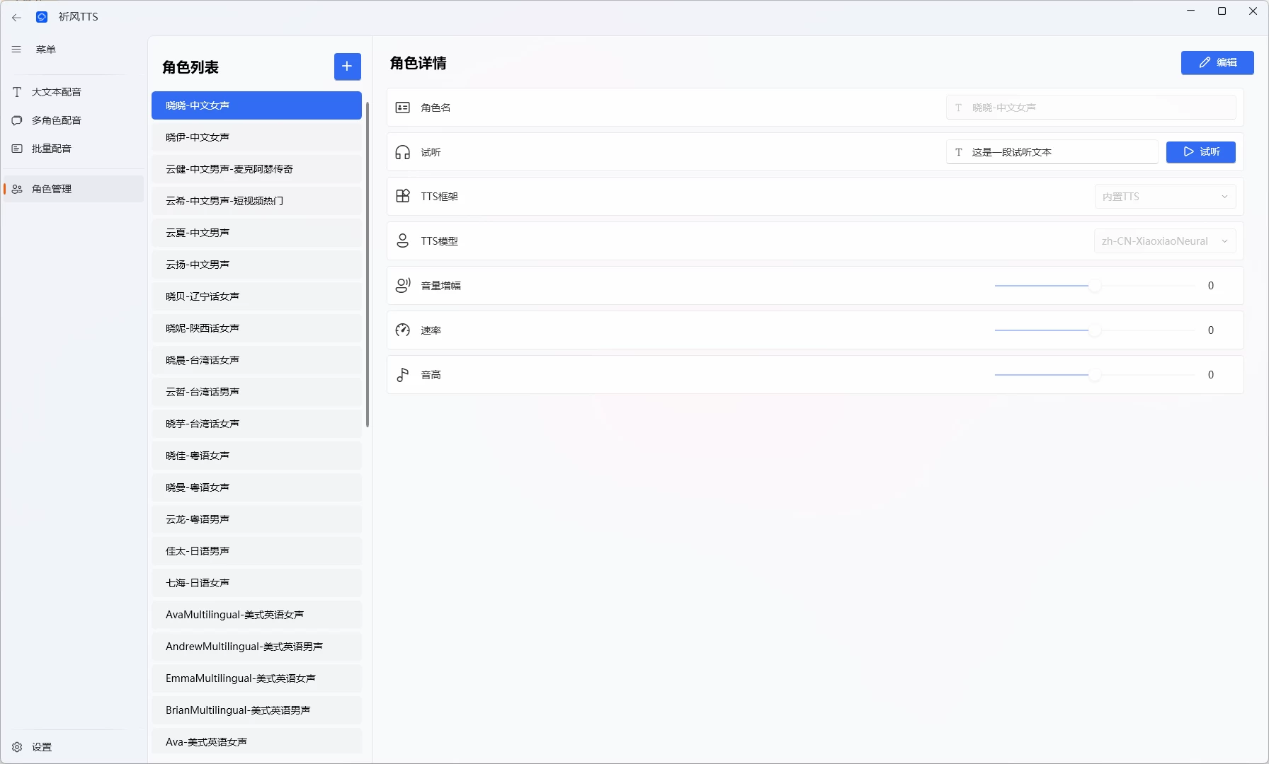This screenshot has width=1269, height=764.
Task: Toggle the hamburger 菜单 icon
Action: 16,50
